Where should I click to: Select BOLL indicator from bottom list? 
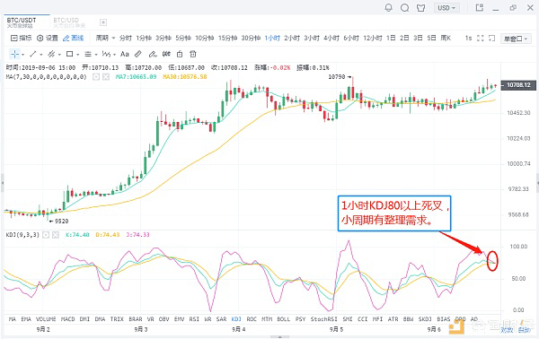tap(284, 319)
